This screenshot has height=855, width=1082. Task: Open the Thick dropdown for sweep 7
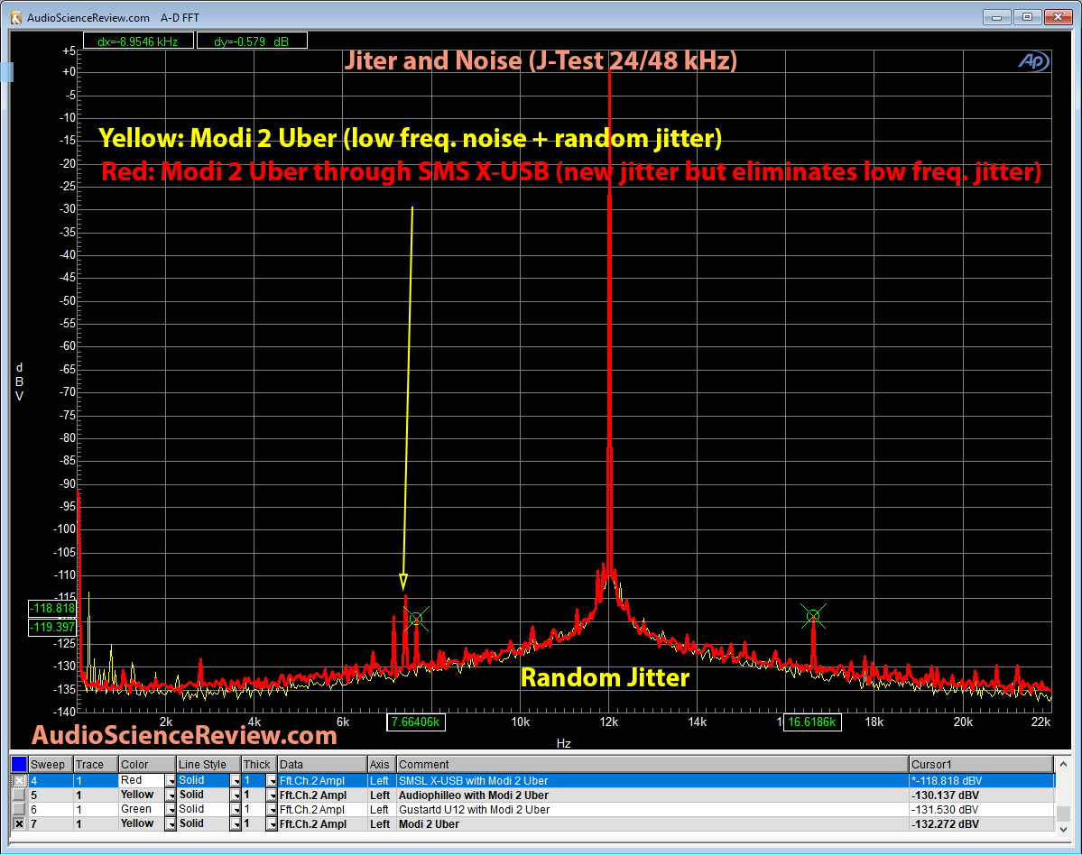pyautogui.click(x=272, y=824)
